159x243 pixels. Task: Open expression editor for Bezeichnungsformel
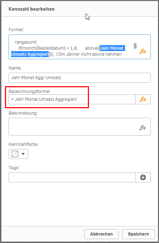point(143,99)
